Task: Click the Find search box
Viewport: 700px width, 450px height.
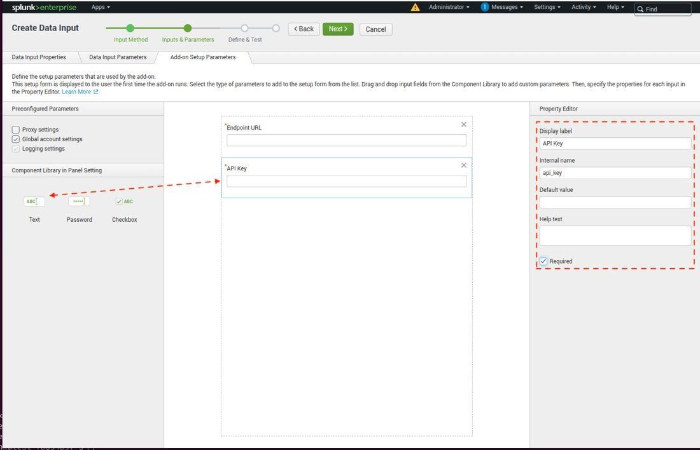Action: (663, 9)
